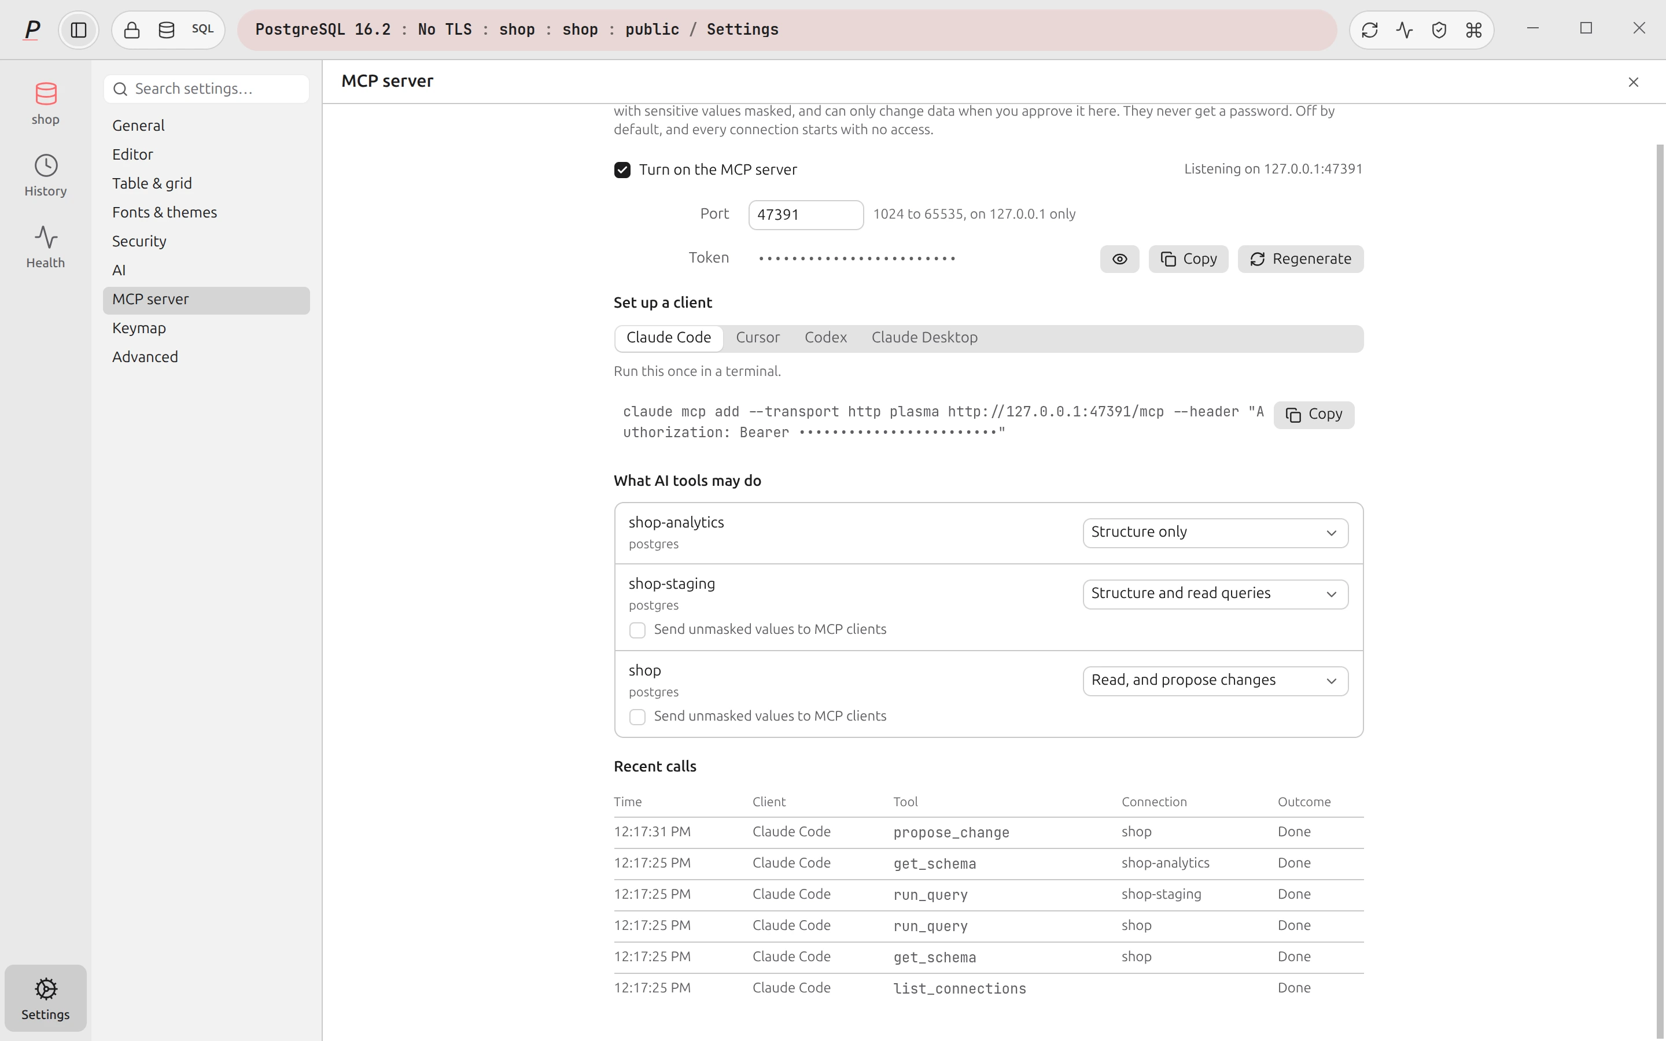1666x1041 pixels.
Task: Regenerate the MCP token
Action: pos(1300,259)
